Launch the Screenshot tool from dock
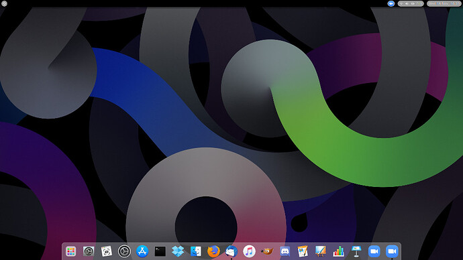 pyautogui.click(x=106, y=251)
